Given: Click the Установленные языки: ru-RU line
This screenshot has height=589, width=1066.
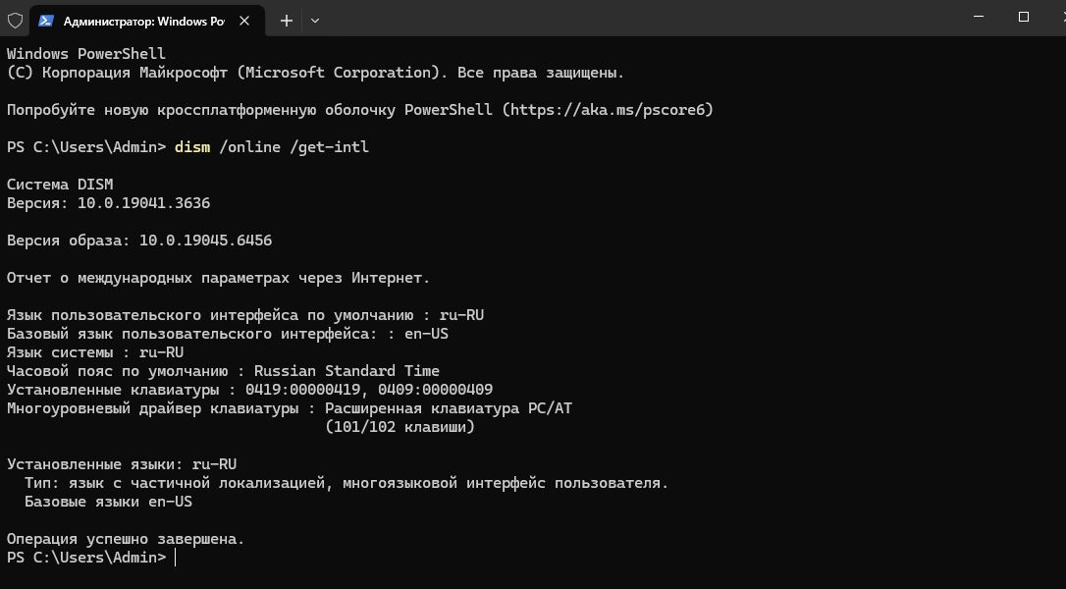Looking at the screenshot, I should click(122, 464).
